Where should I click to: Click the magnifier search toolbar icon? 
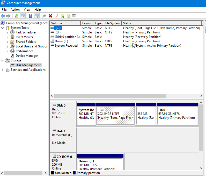pyautogui.click(x=68, y=16)
